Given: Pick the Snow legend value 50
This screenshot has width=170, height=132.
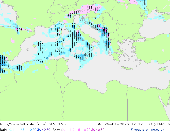Looking at the screenshot, I should point(103,130).
